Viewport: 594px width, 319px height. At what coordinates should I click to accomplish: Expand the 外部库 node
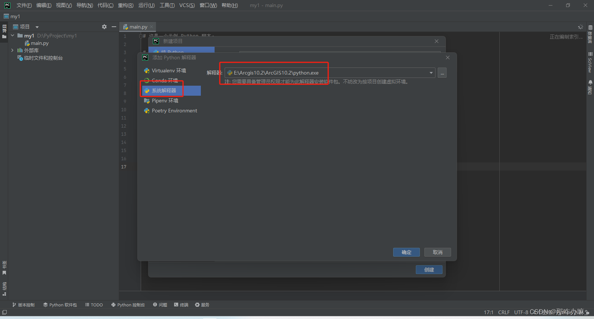[x=12, y=50]
